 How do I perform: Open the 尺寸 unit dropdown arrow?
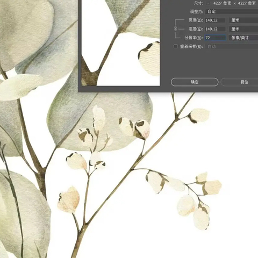[x=208, y=3]
